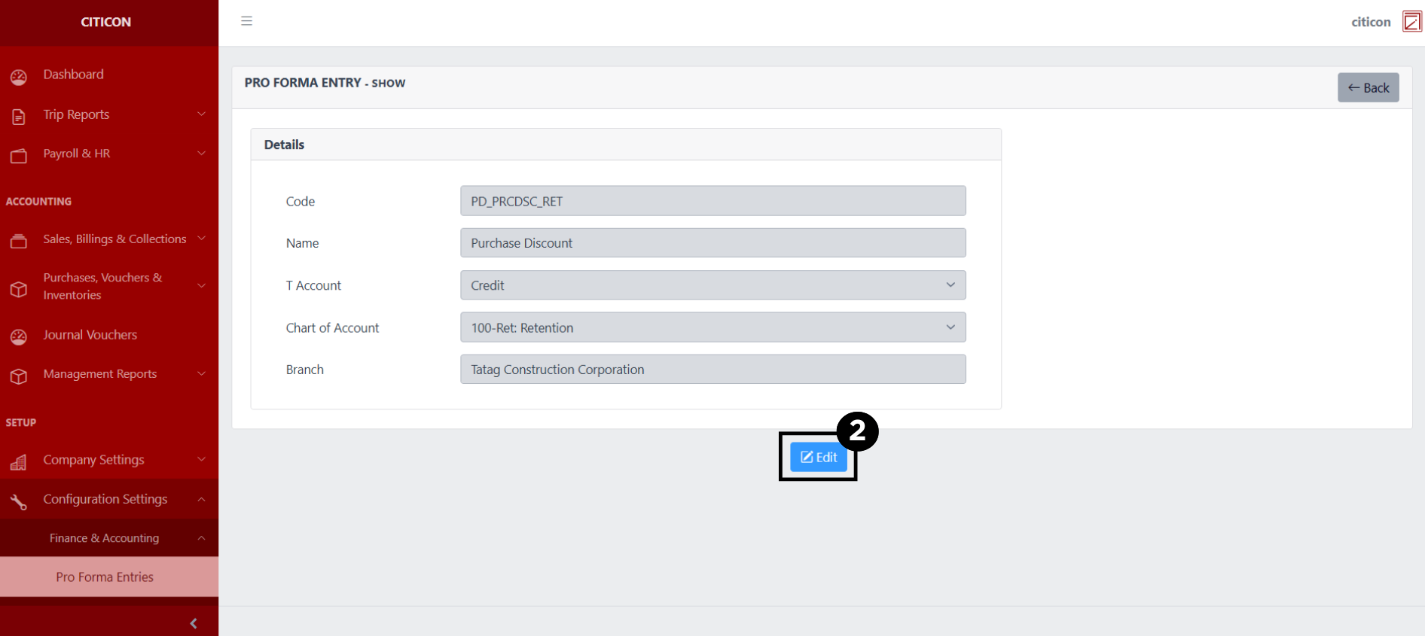Click the Back button

coord(1368,87)
